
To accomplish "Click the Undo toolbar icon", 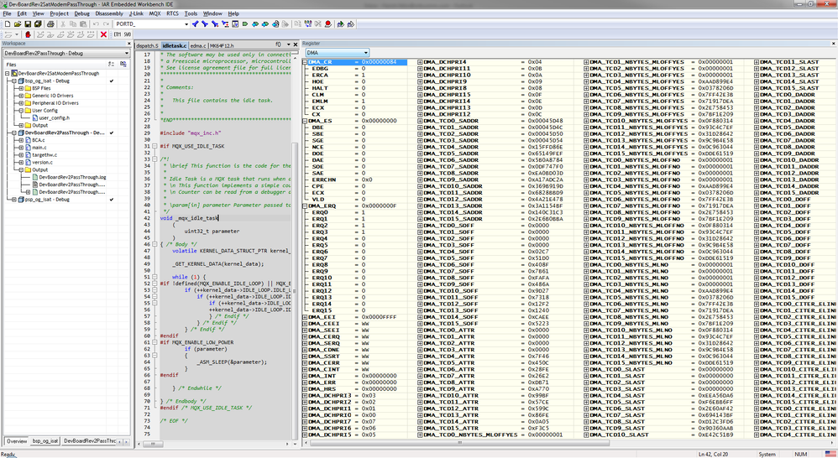I will [x=96, y=24].
